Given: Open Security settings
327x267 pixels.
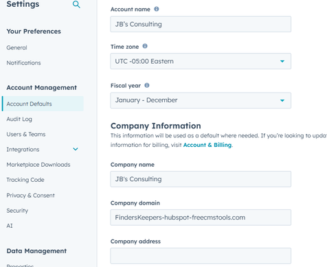Looking at the screenshot, I should 17,211.
